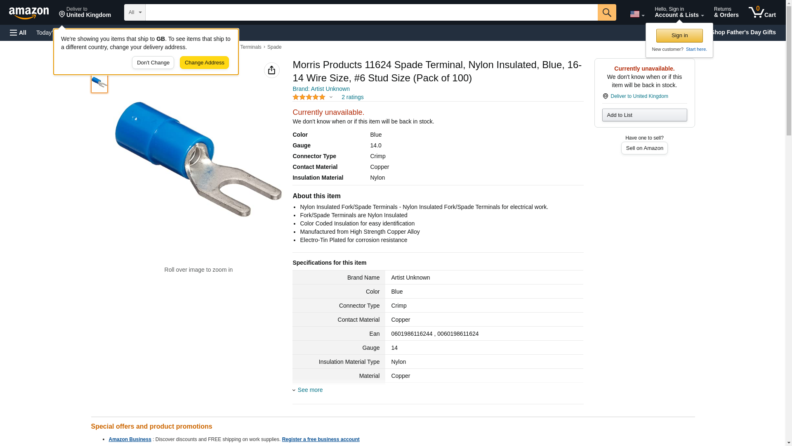Image resolution: width=792 pixels, height=446 pixels.
Task: Open the shopping cart
Action: [x=762, y=12]
